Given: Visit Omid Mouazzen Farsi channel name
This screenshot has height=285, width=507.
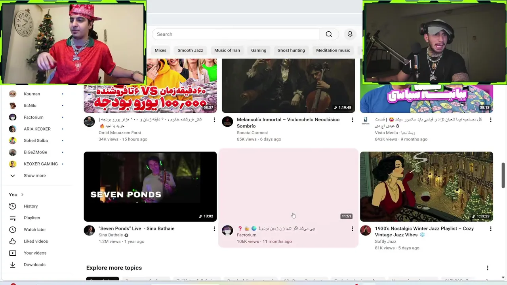Looking at the screenshot, I should (x=120, y=133).
